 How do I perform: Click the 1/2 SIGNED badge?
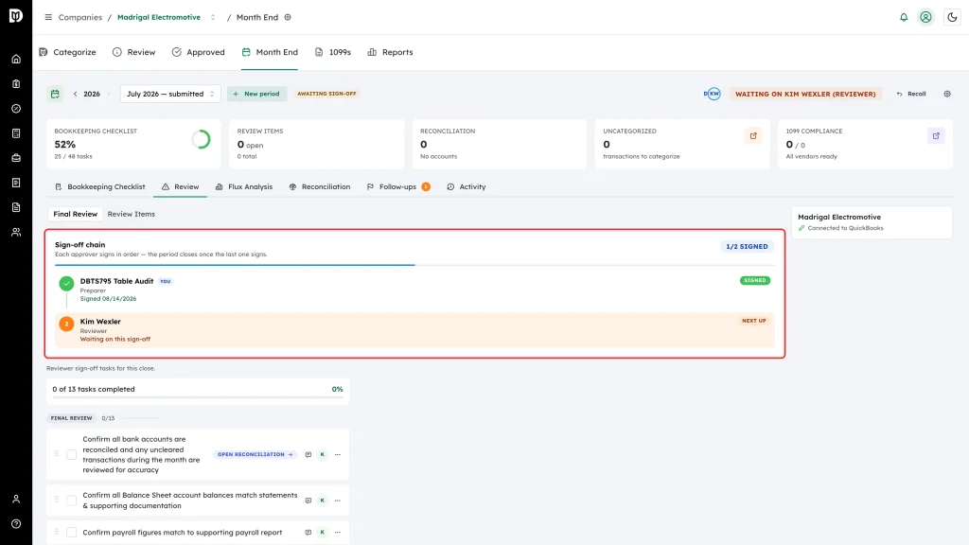coord(747,247)
